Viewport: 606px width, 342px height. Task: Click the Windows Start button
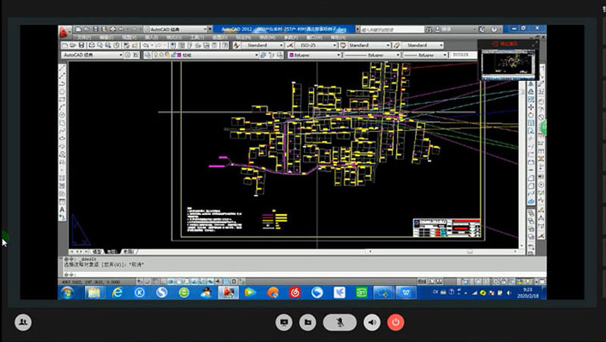(67, 292)
